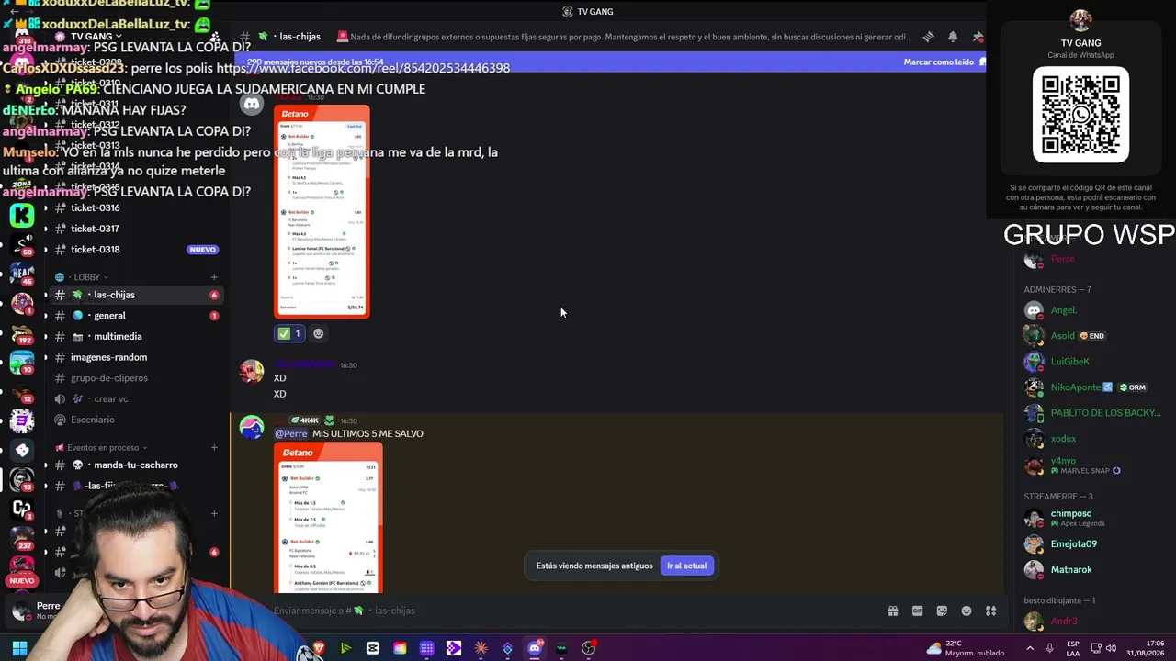The height and width of the screenshot is (661, 1176).
Task: Open member NikoAponte profile
Action: click(x=1093, y=387)
